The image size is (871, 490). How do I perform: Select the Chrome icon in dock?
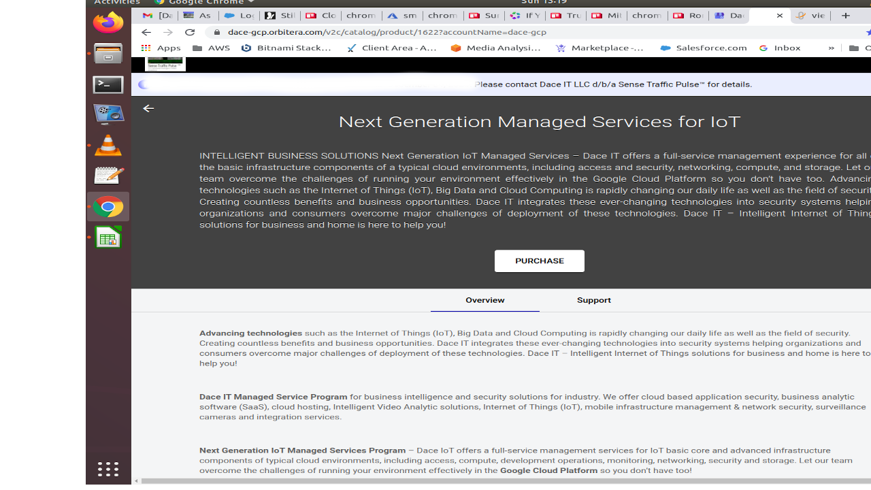[x=108, y=206]
